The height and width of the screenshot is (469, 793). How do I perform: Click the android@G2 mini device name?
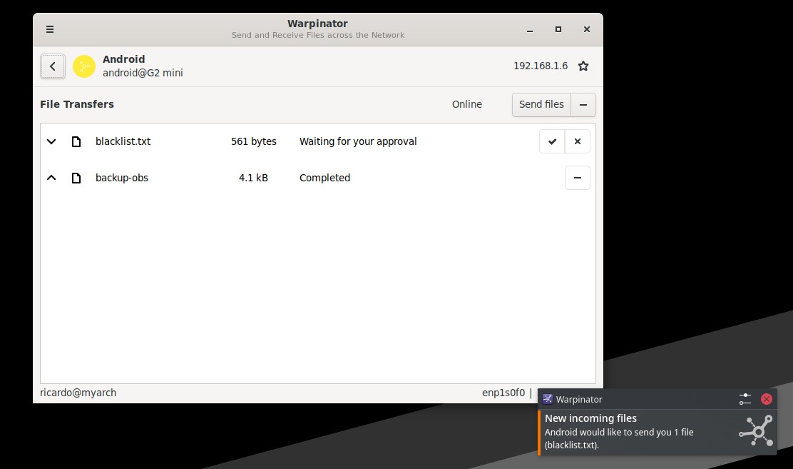tap(143, 73)
